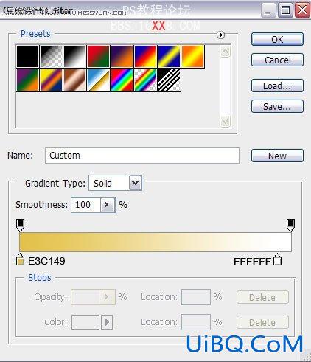Select the right opacity stop

pos(291,225)
